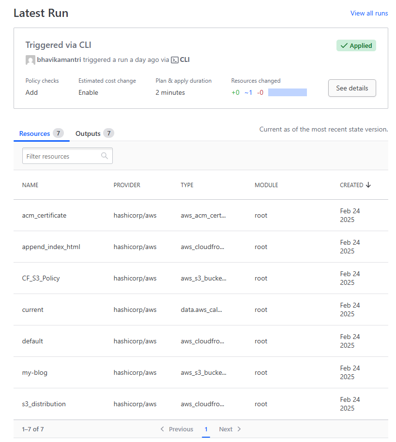396x442 pixels.
Task: Select page 1 in pagination
Action: point(206,429)
